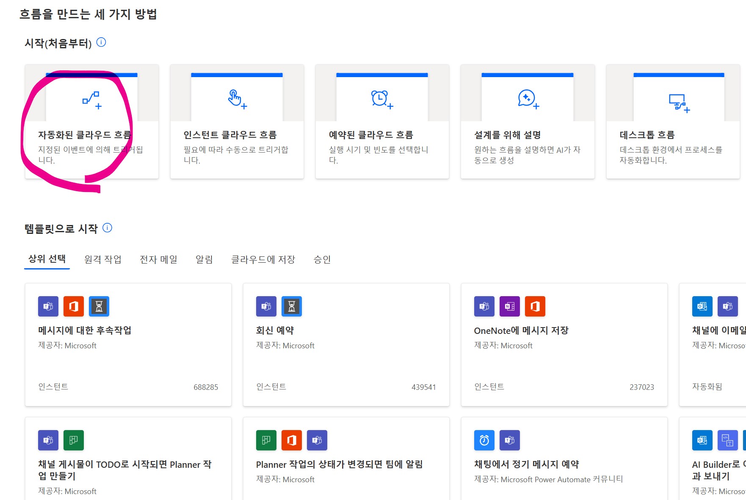Click the 688285 usage count
The width and height of the screenshot is (746, 500).
tap(206, 387)
